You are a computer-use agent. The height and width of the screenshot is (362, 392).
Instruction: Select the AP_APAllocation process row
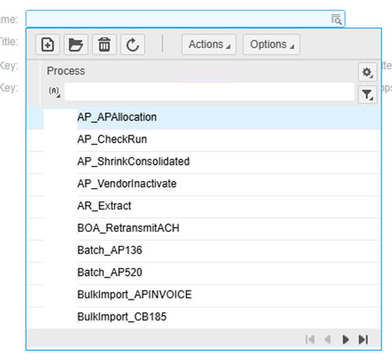117,117
